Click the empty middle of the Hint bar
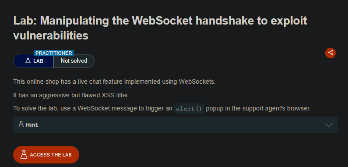348x167 pixels. tap(178, 125)
